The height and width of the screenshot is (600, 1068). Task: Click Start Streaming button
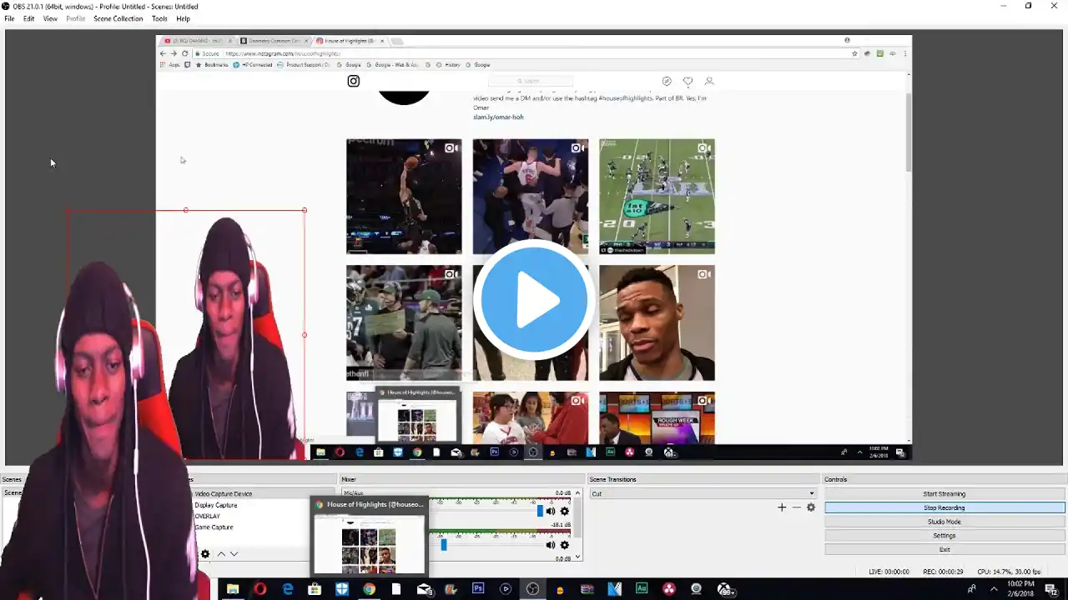point(945,493)
